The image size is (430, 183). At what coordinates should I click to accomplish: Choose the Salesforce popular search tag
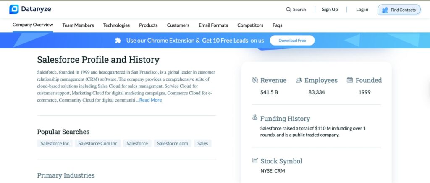pos(137,143)
